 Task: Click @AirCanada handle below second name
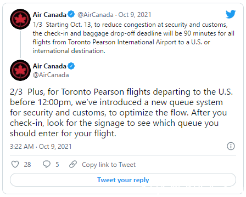click(x=51, y=75)
